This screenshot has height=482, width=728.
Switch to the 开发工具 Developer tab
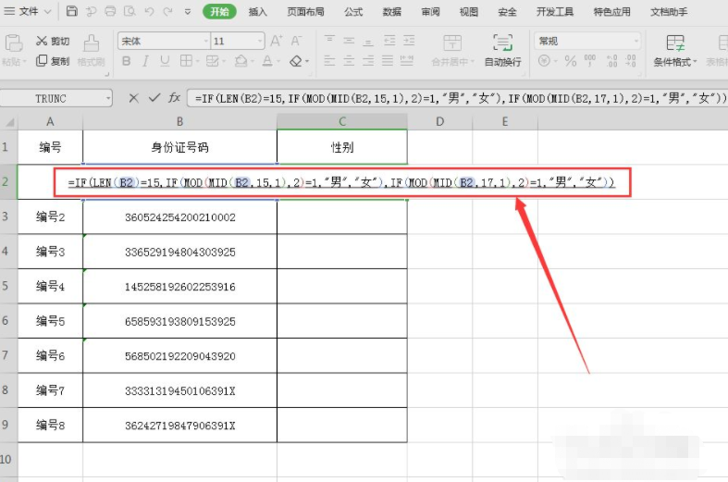click(x=555, y=12)
